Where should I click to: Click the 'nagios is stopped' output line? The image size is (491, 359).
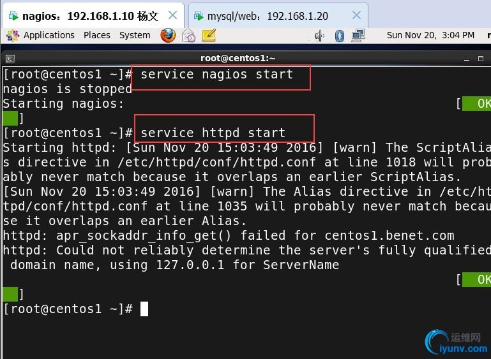[67, 89]
